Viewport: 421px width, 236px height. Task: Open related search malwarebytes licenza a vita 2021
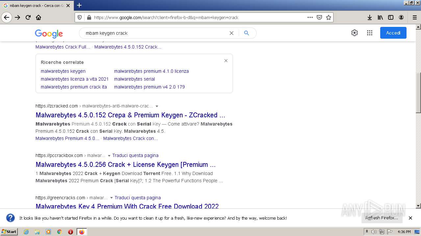[75, 79]
